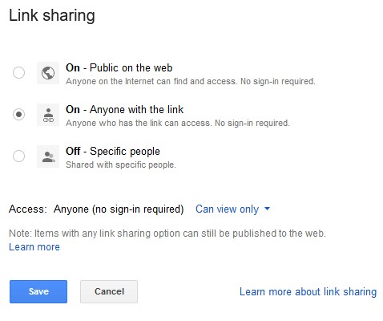Click the two-people icon for specific people
Screen dimensions: 383x321
(x=48, y=156)
